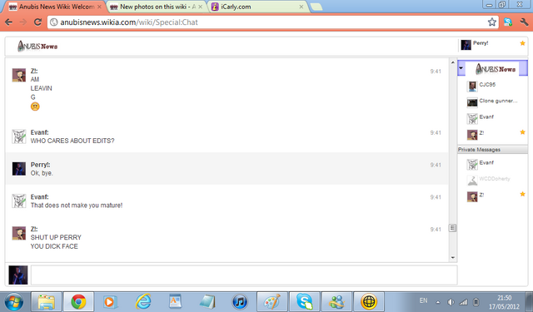Open the Chrome wrench settings menu

(524, 22)
